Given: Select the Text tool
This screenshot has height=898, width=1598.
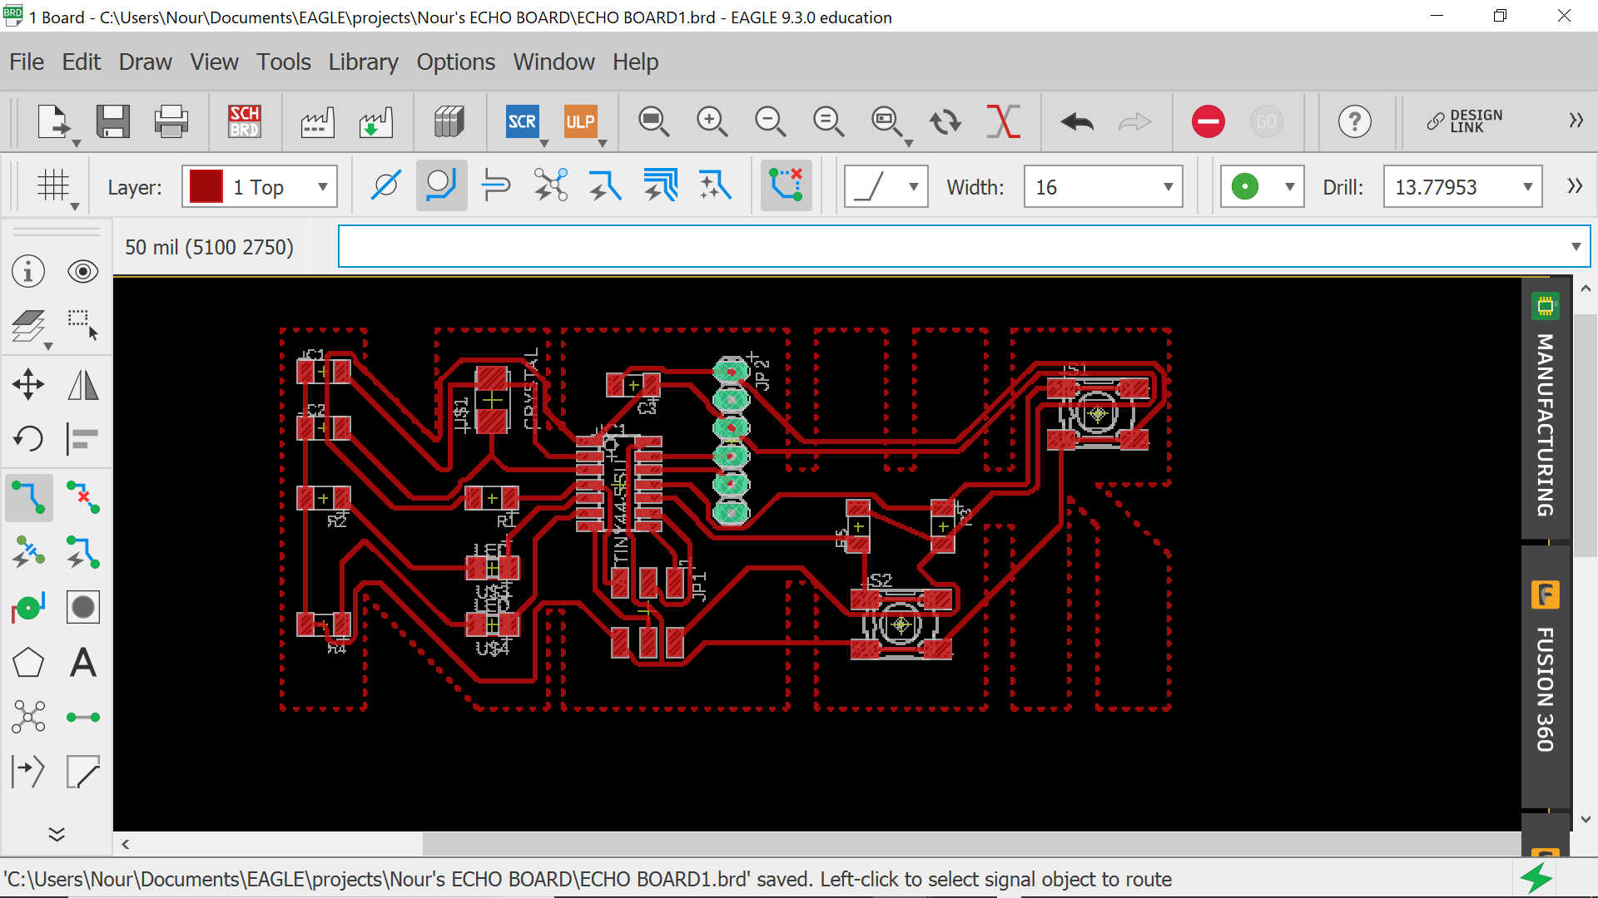Looking at the screenshot, I should coord(83,663).
